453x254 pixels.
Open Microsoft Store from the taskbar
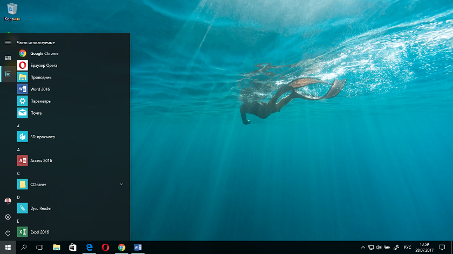pyautogui.click(x=73, y=248)
